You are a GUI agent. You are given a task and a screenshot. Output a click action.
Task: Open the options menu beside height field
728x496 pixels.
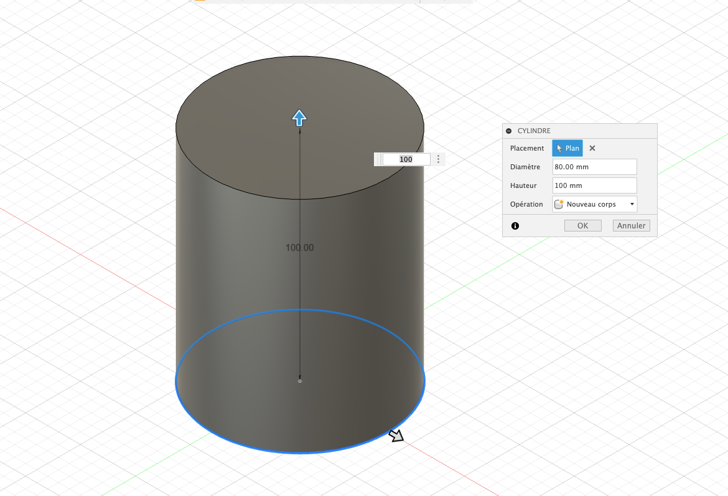pyautogui.click(x=438, y=159)
